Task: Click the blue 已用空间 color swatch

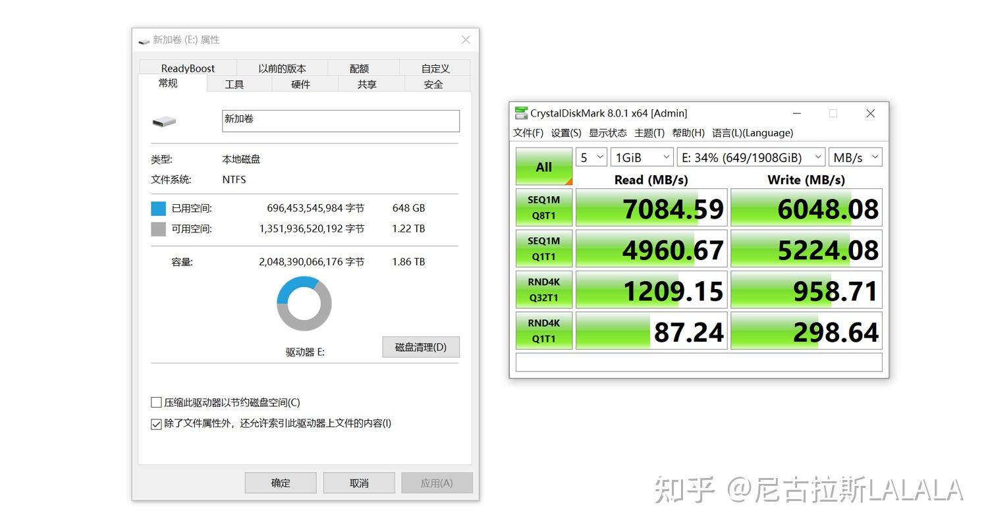Action: coord(157,208)
